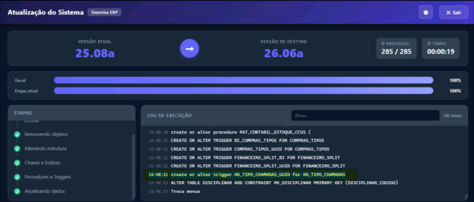Select the Alterando estrutura step
Image resolution: width=474 pixels, height=202 pixels.
pos(45,148)
